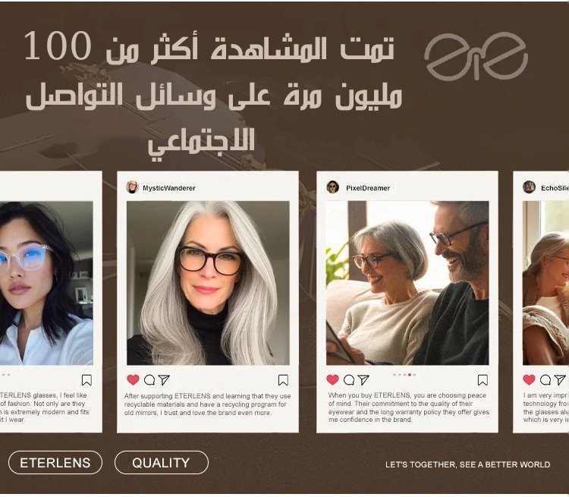
Task: Tap the heart on PixelDreamer post
Action: [332, 379]
